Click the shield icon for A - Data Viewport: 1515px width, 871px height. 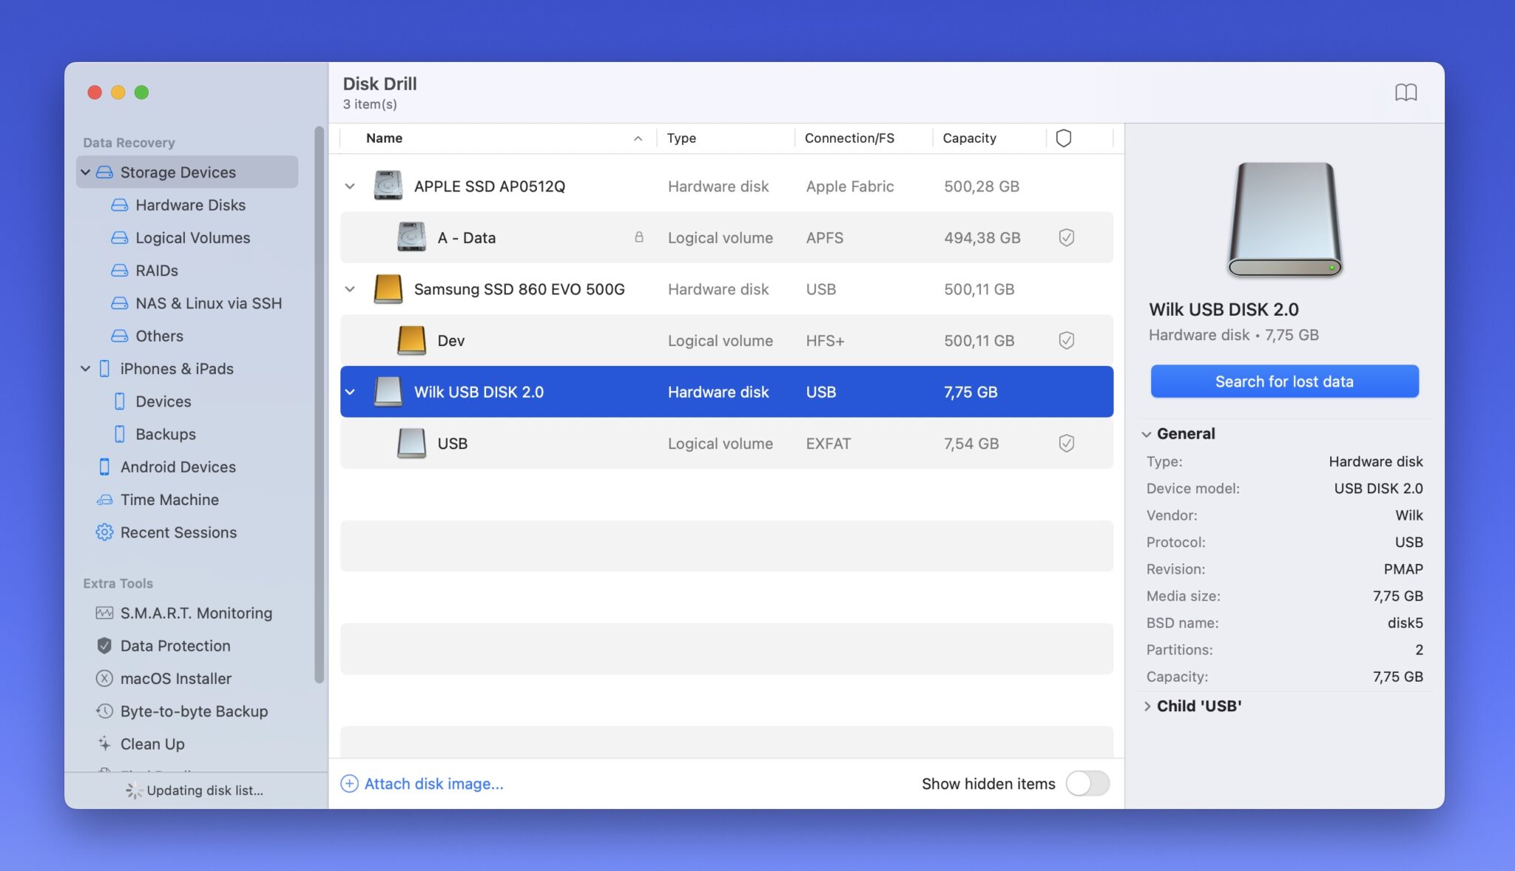[1066, 237]
